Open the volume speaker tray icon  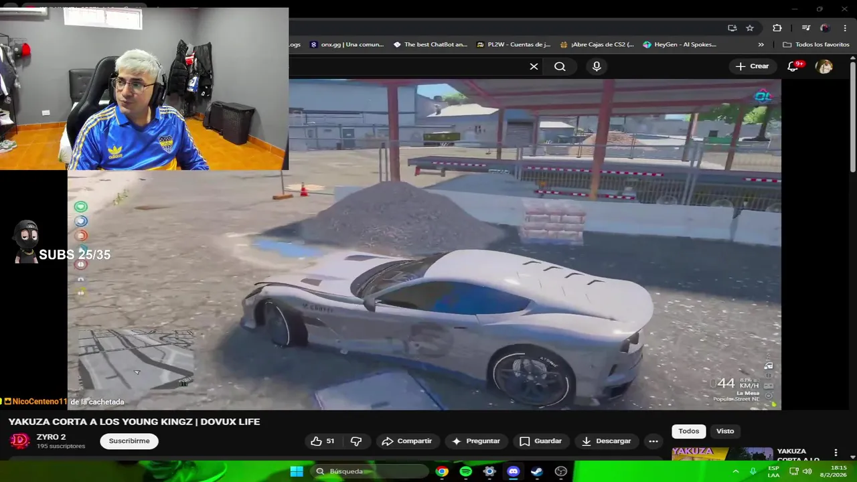click(x=807, y=471)
